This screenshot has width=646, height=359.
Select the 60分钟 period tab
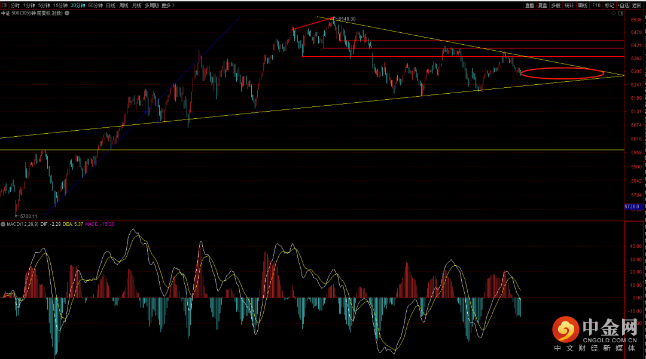point(96,5)
